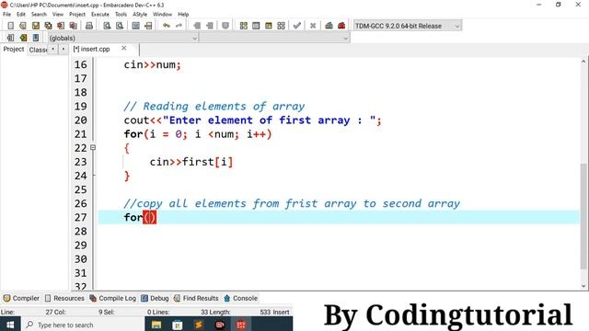The width and height of the screenshot is (589, 331).
Task: Click the Compile and Run toolbar icon
Action: 268,26
